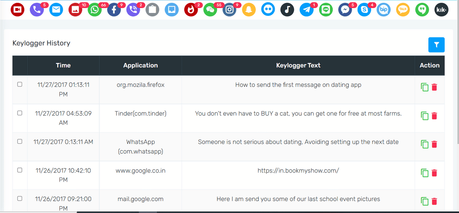459x213 pixels.
Task: Open the Tinder flame icon
Action: [x=191, y=10]
